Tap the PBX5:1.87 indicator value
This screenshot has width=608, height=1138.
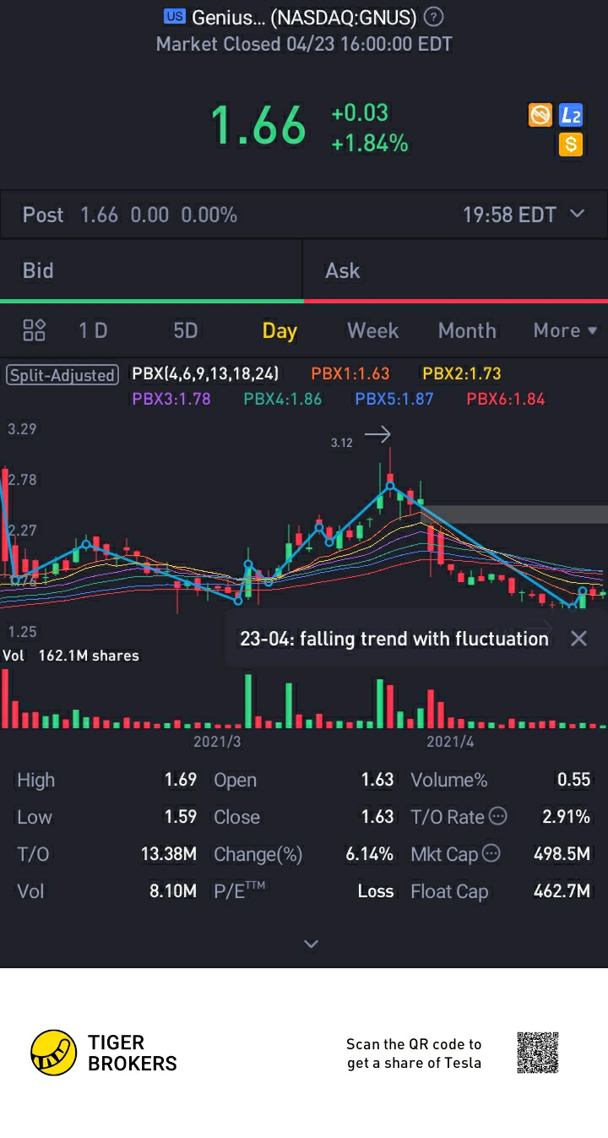tap(394, 399)
